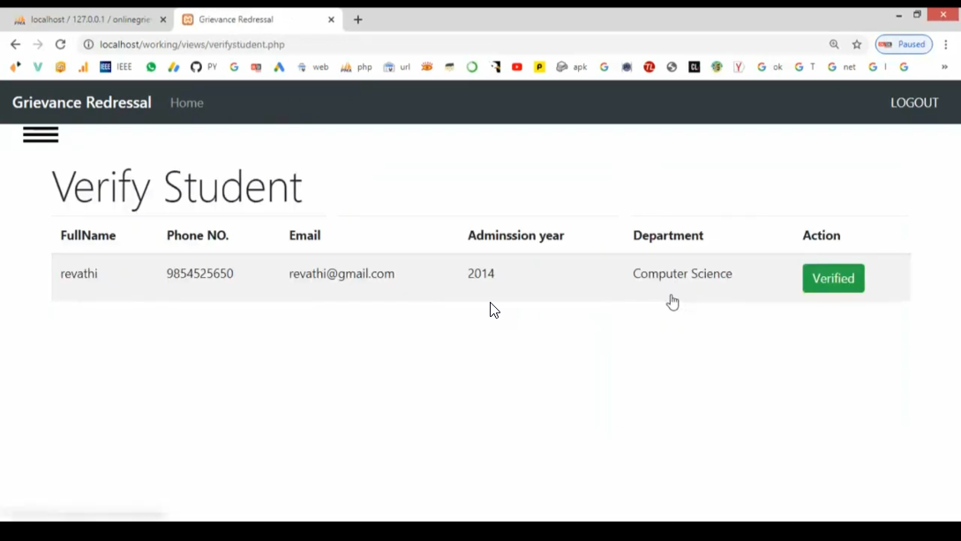Open the GitHub PY bookmark
The width and height of the screenshot is (961, 541).
coord(204,67)
